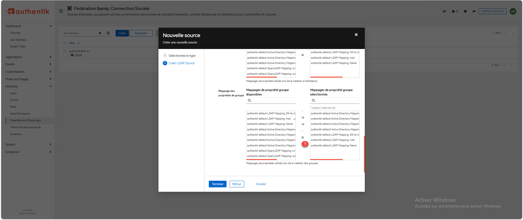
Task: Click the sign-out arrow icon
Action: coord(474,11)
